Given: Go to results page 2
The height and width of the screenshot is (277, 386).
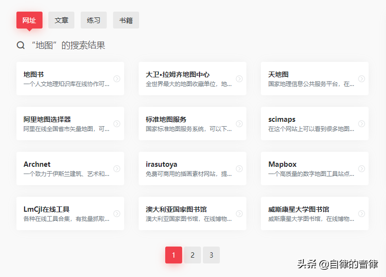Looking at the screenshot, I should (x=192, y=255).
